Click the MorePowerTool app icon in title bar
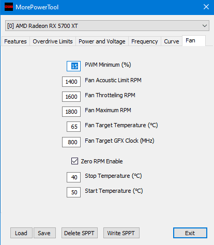214x245 pixels. (9, 7)
